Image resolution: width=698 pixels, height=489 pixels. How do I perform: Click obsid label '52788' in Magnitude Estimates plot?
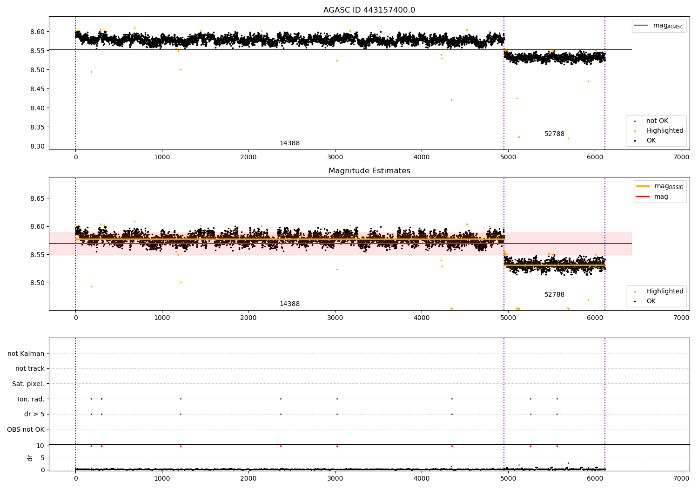tap(554, 295)
